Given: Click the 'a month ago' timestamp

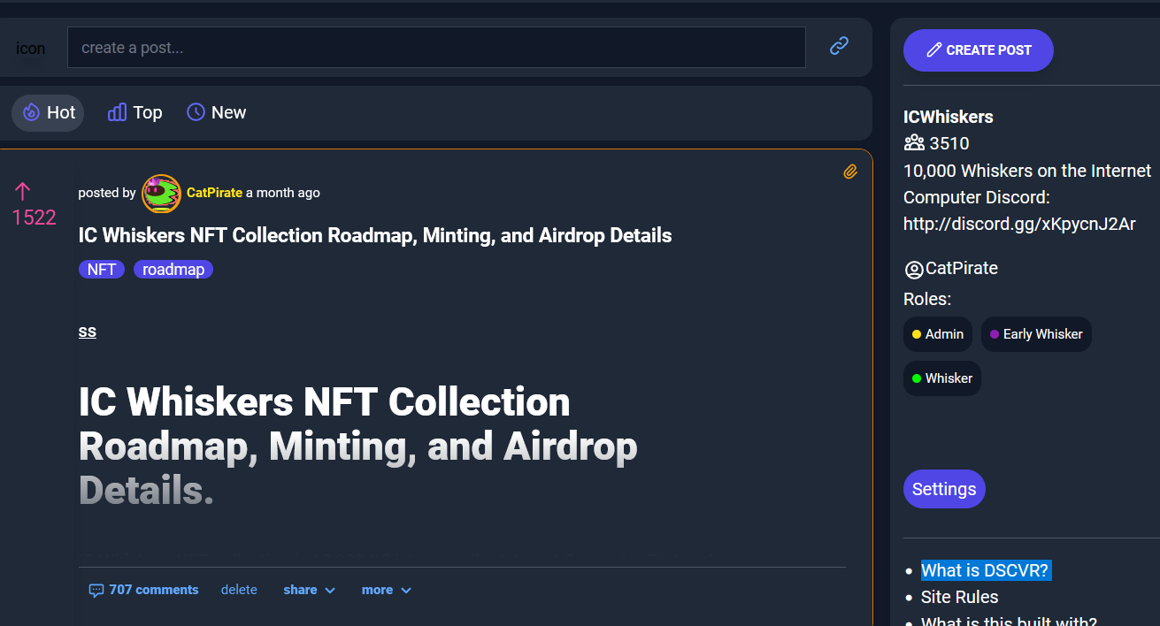Looking at the screenshot, I should [x=283, y=193].
